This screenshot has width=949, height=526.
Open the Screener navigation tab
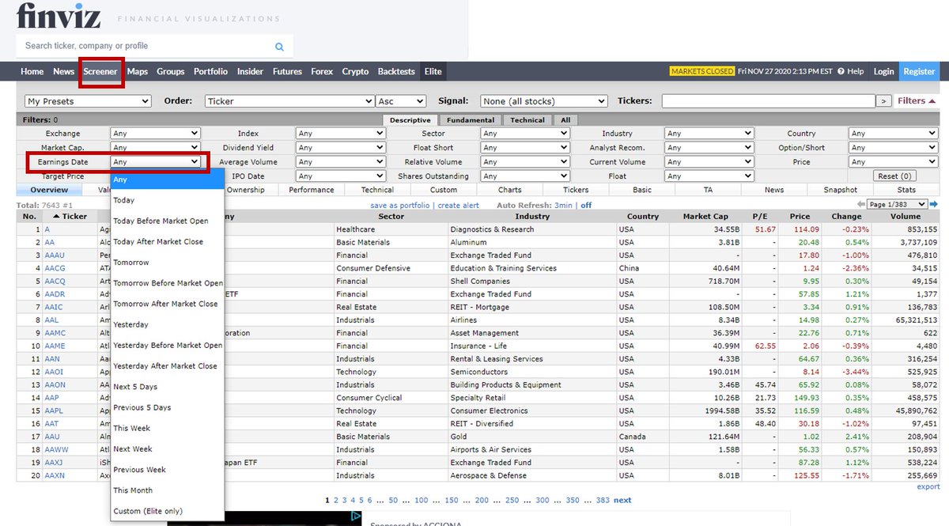100,71
